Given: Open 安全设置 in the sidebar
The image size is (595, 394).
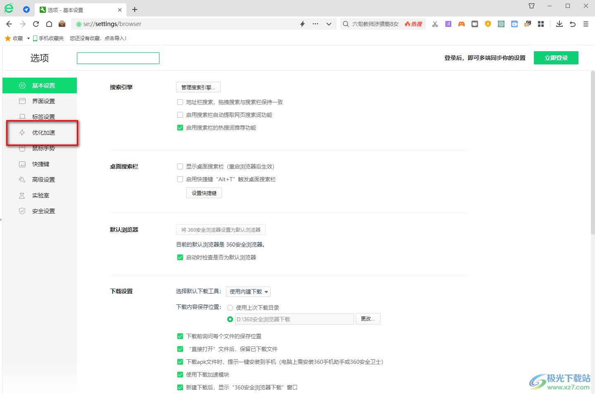Looking at the screenshot, I should (x=40, y=211).
